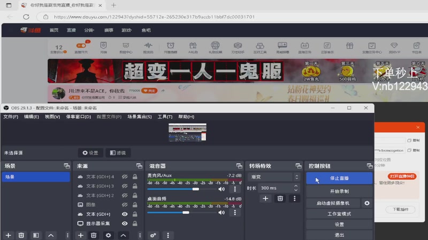The height and width of the screenshot is (240, 428).
Task: Show the hidden 文本 (GDI+) 3 source
Action: coord(125,186)
